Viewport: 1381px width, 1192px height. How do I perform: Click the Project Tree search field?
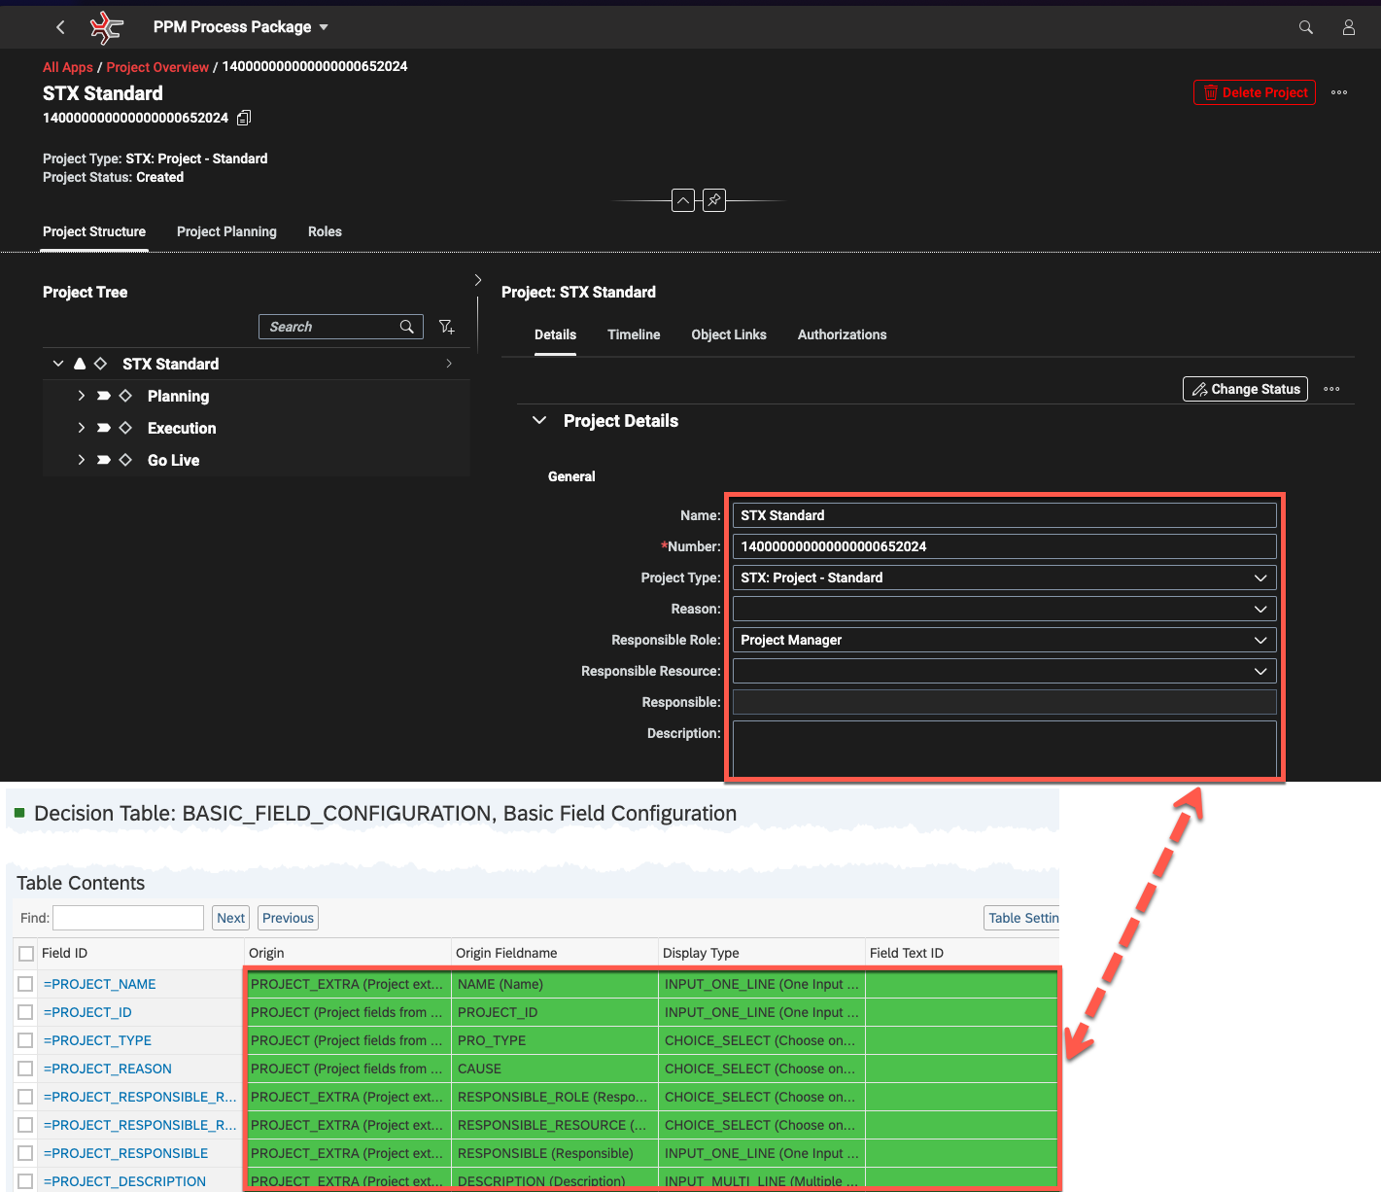[330, 327]
